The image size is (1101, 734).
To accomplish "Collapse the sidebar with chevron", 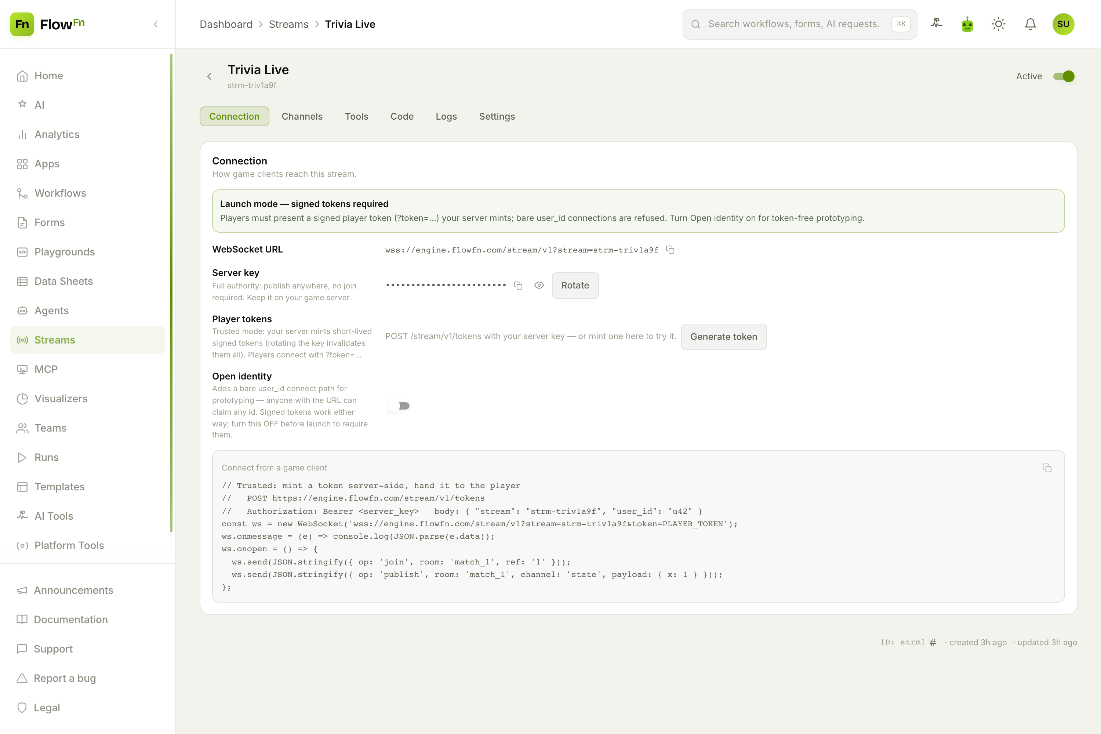I will (156, 24).
